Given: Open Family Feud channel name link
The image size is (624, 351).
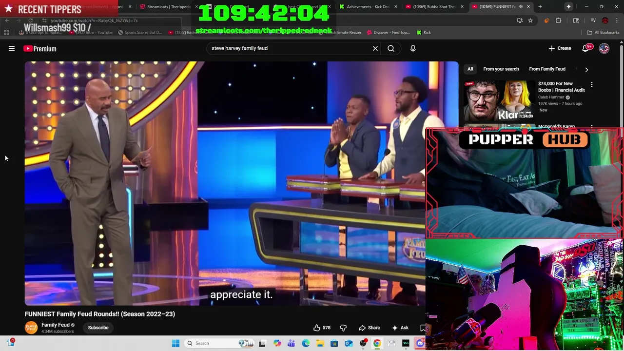Looking at the screenshot, I should pos(56,325).
